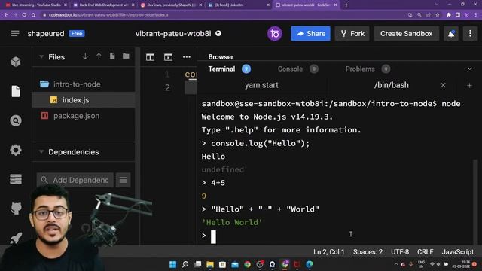Open taskbar Search magnifier
The width and height of the screenshot is (482, 271).
(x=185, y=264)
